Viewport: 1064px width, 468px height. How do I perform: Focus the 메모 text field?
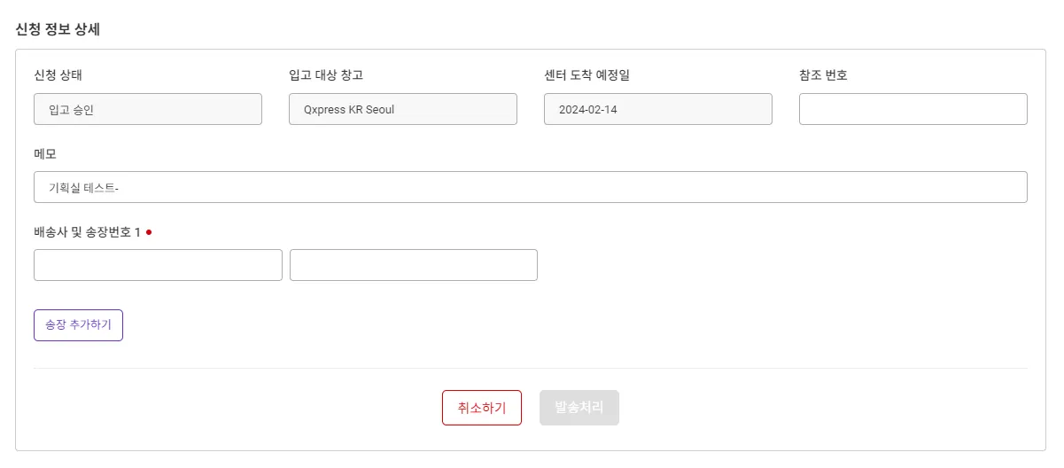530,187
